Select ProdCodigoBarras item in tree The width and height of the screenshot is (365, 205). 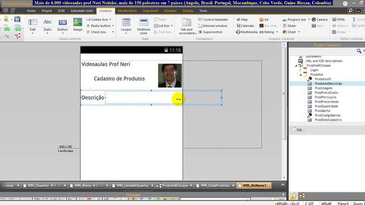[327, 115]
